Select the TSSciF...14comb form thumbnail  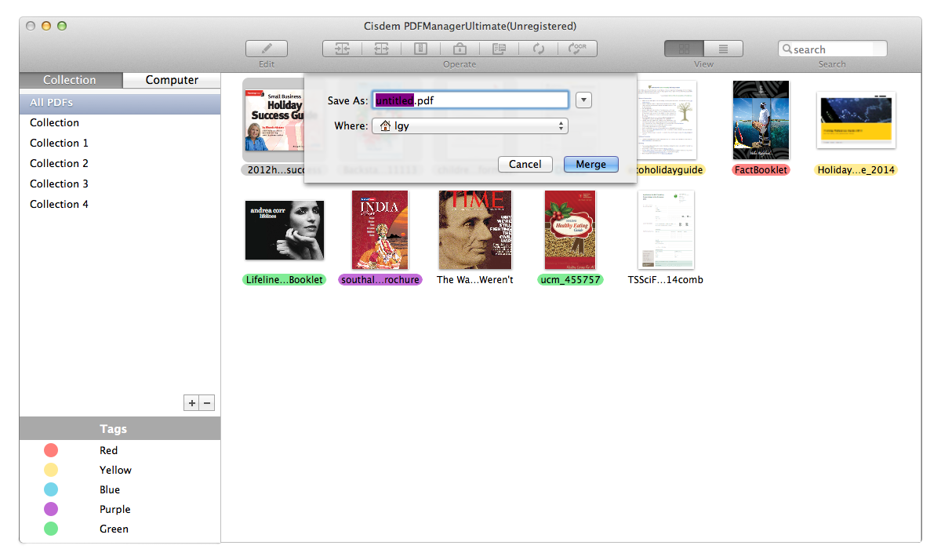click(666, 230)
